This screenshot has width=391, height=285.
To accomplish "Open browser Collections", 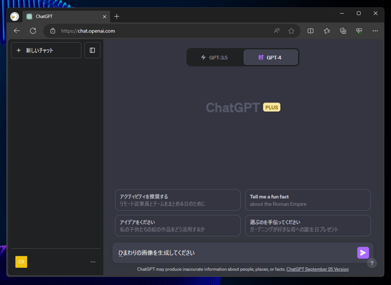I will coord(343,31).
